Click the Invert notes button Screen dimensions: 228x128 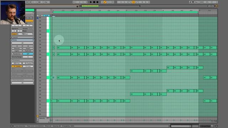[x=28, y=48]
